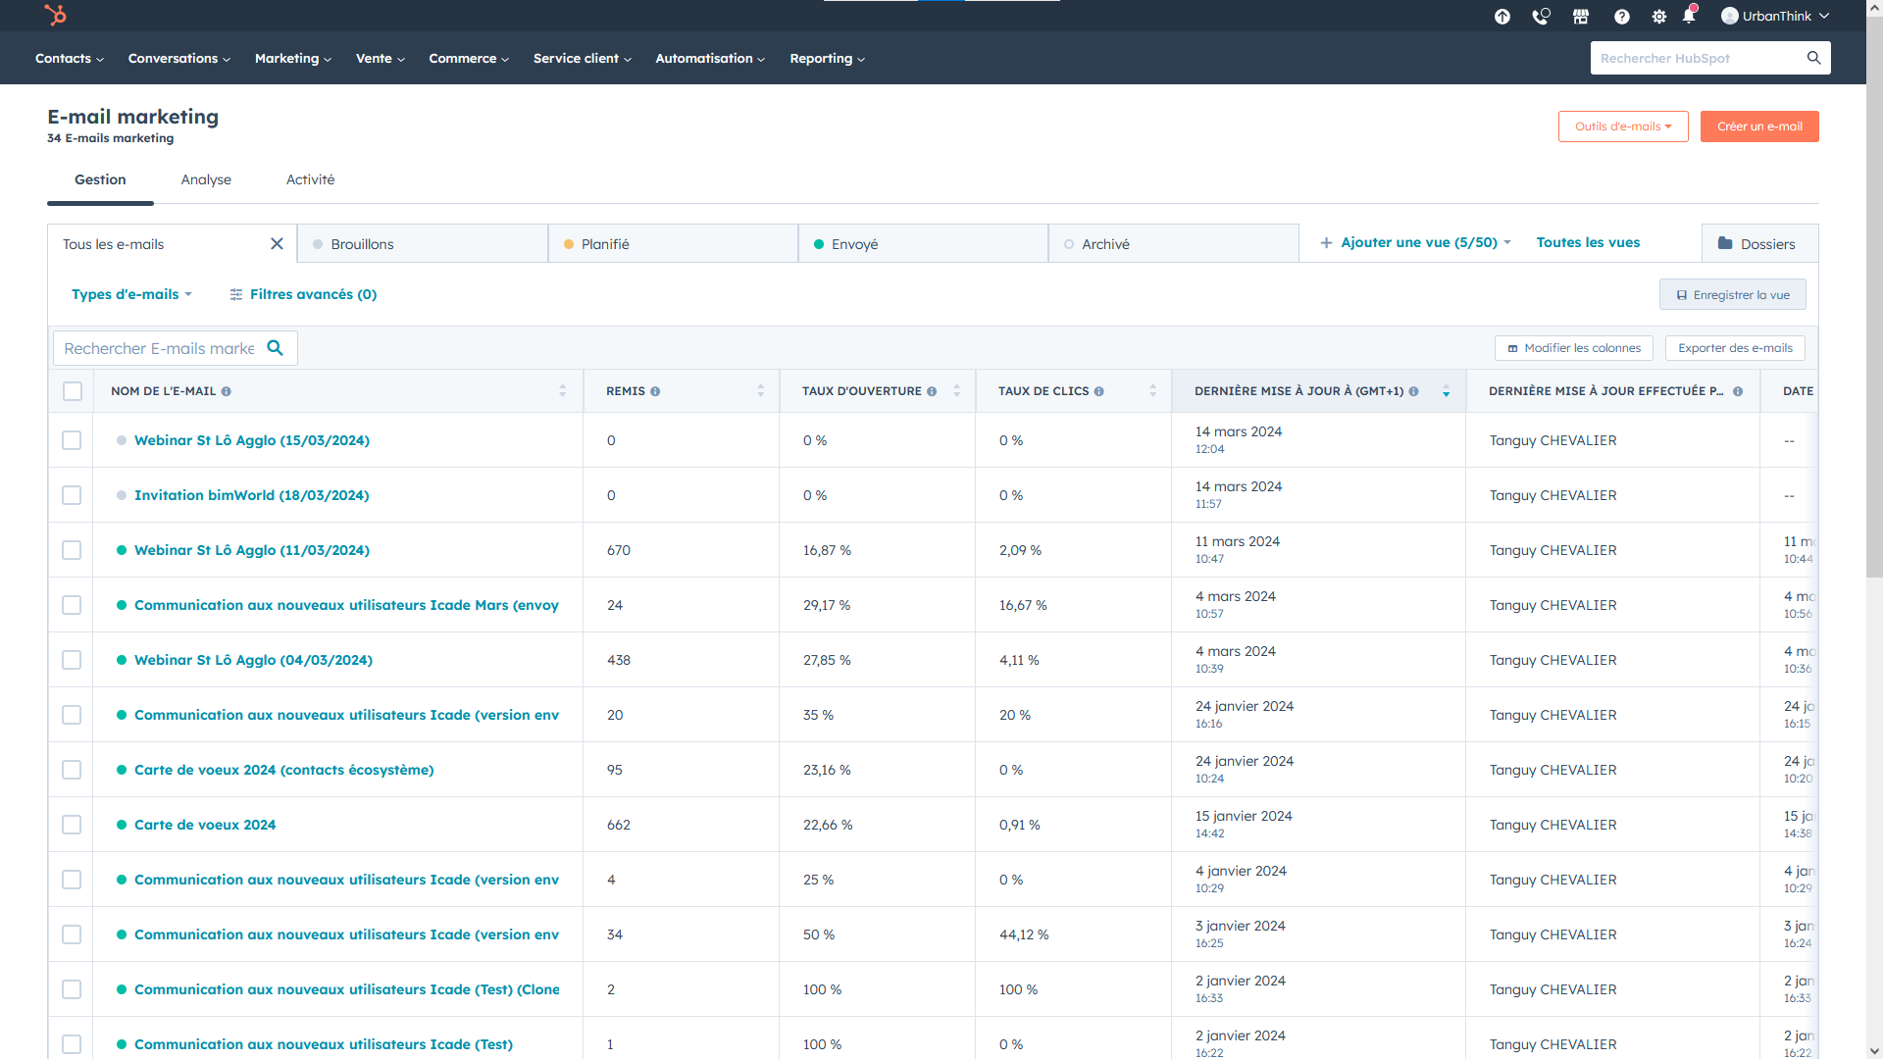Check the Carte de voeux 2024 row checkbox
The width and height of the screenshot is (1883, 1059).
[x=72, y=825]
